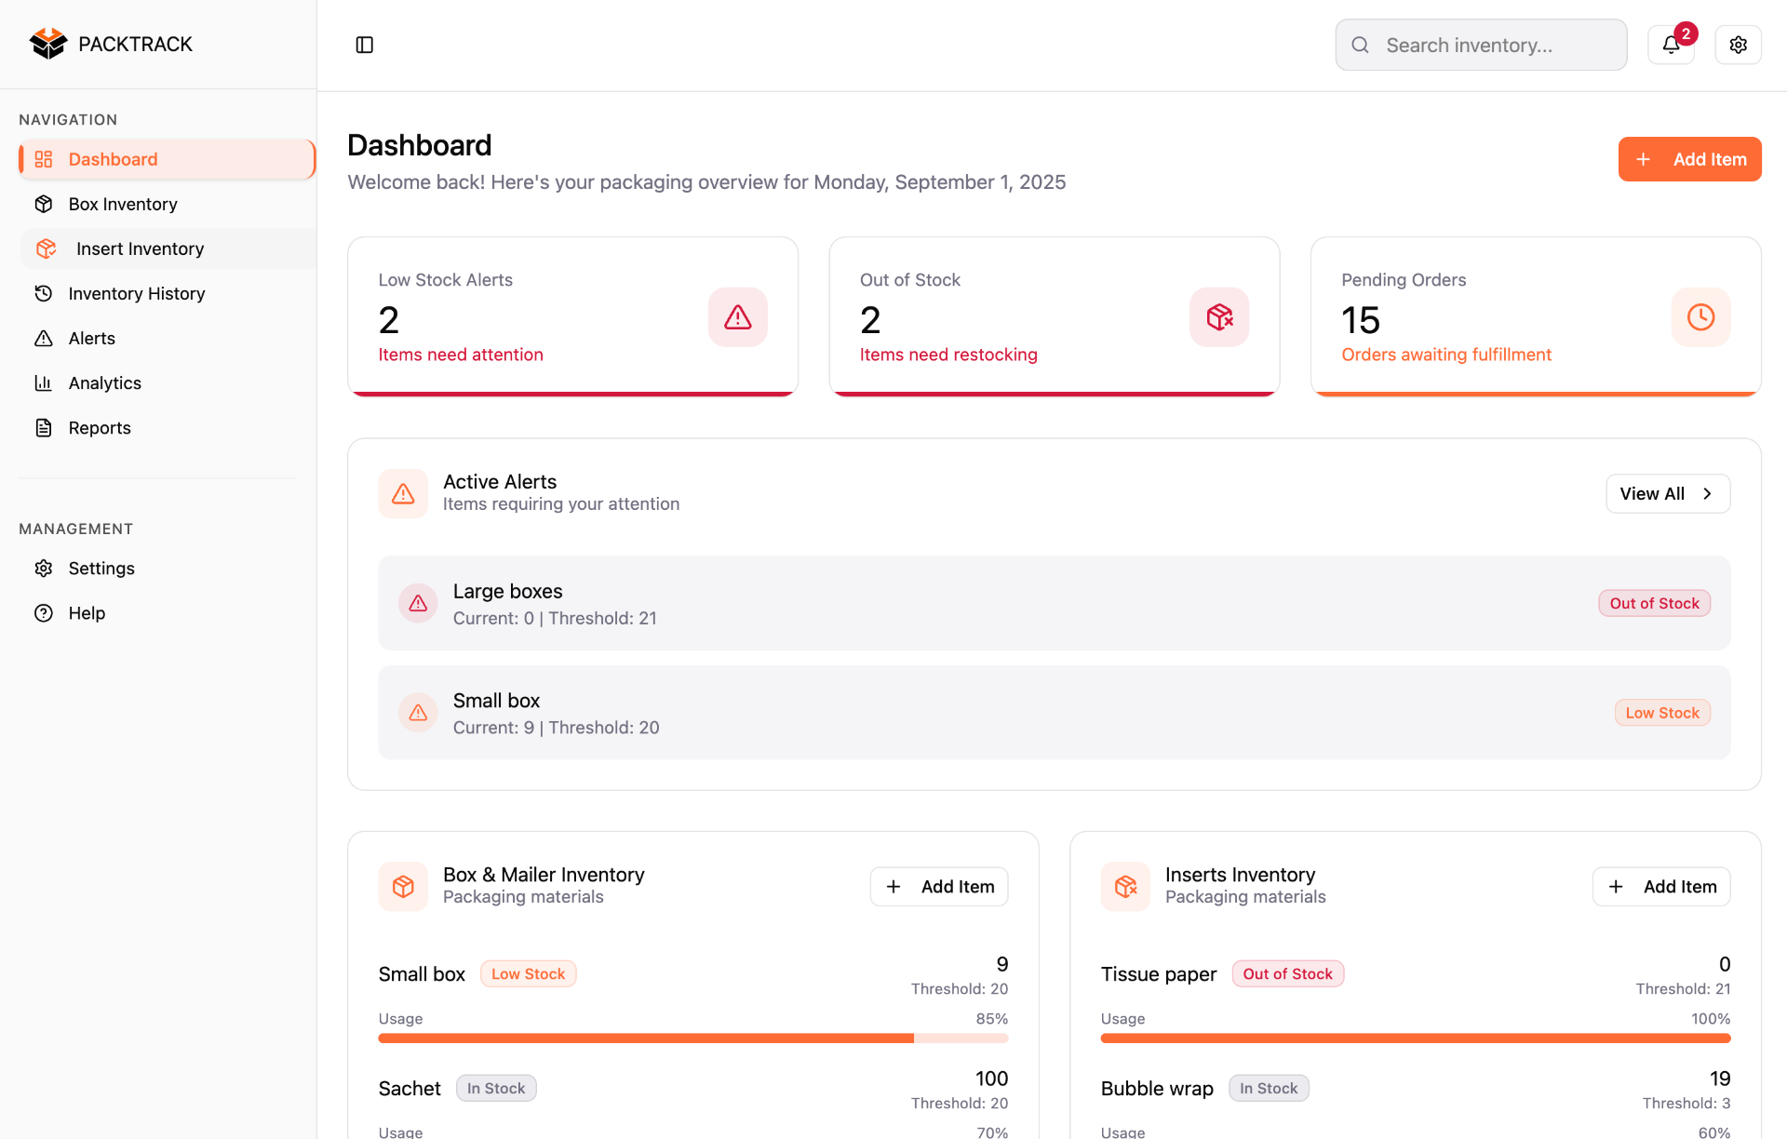Click the PackTrack logo icon
1787x1139 pixels.
(x=47, y=44)
